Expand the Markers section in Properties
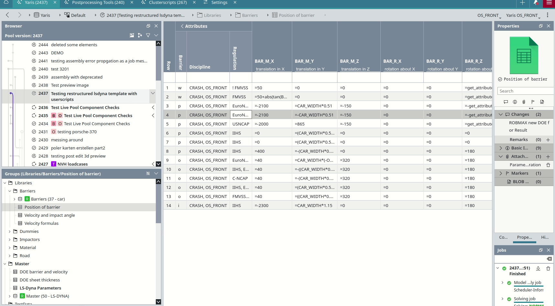Image resolution: width=555 pixels, height=306 pixels. tap(501, 173)
